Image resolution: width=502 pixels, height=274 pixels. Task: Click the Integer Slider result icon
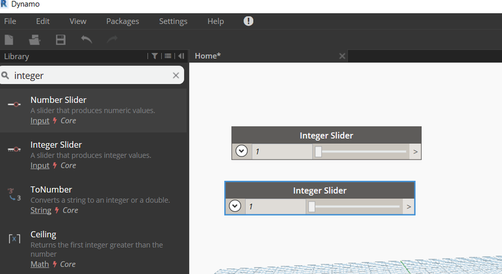[x=14, y=150]
